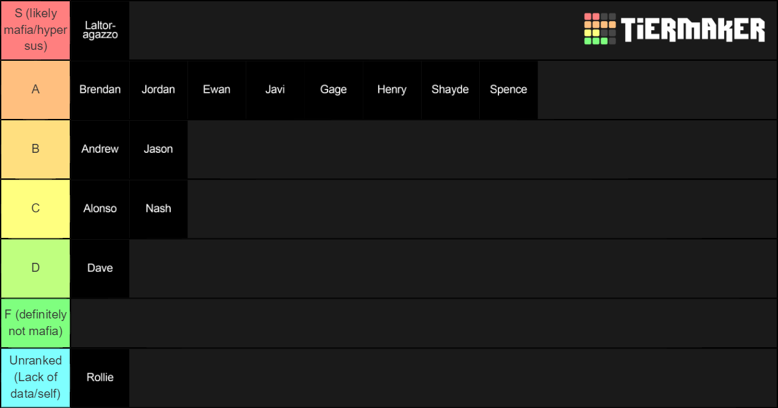Select the Laltor-agazzo tile in S tier
The width and height of the screenshot is (778, 408).
pyautogui.click(x=100, y=30)
